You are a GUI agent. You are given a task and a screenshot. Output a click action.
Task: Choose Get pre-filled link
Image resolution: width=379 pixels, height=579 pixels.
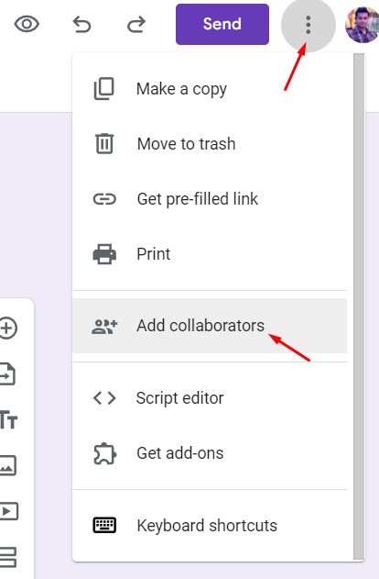click(x=210, y=199)
